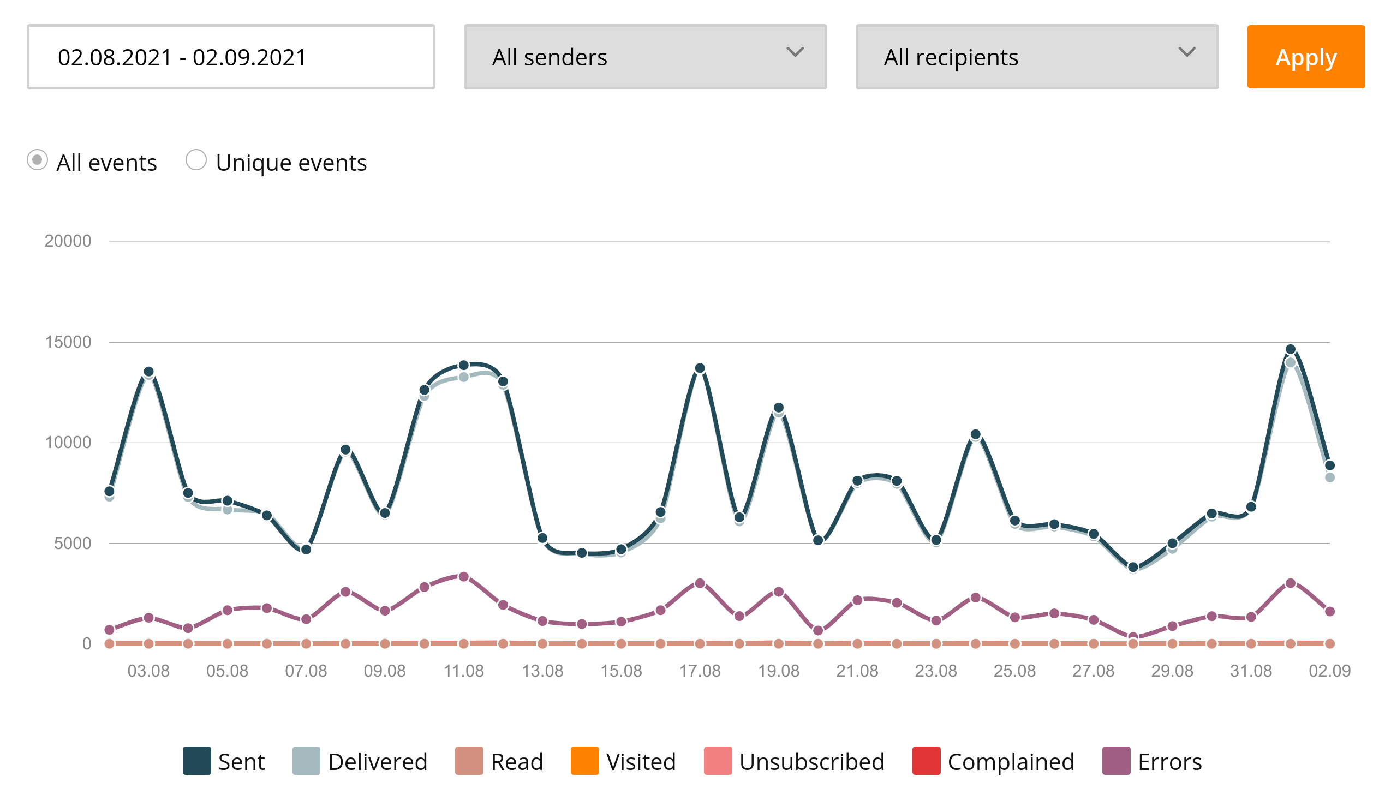Click the Sent data point on 29.08

(x=1172, y=544)
